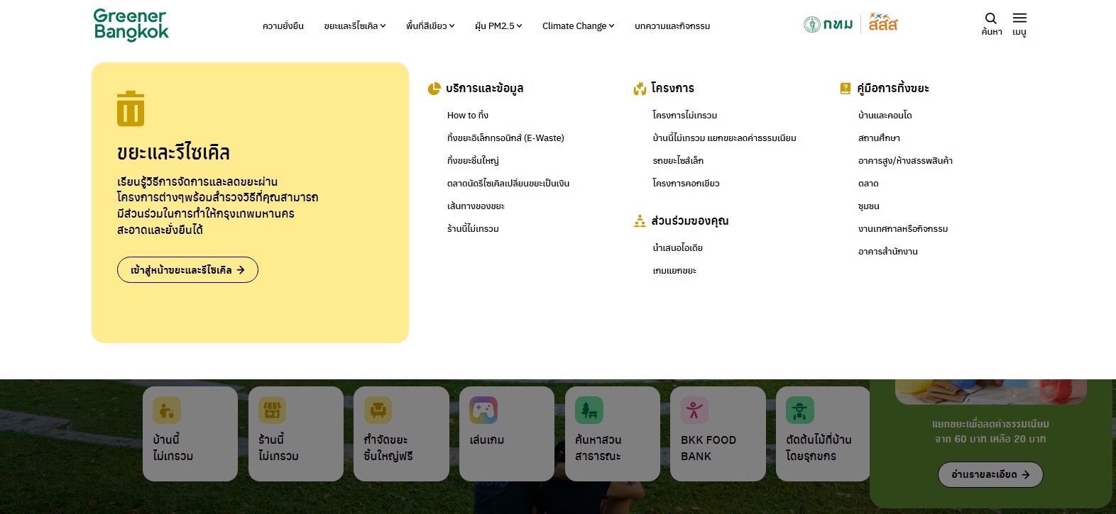Expand the พื้นที่สีเขียว dropdown menu

[430, 26]
